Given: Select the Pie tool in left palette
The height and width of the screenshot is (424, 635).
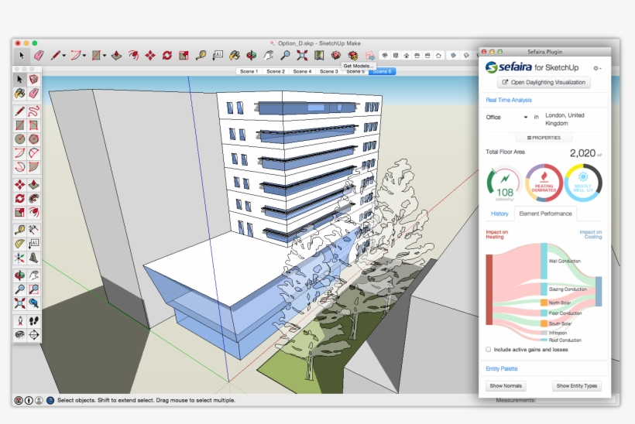Looking at the screenshot, I should point(33,167).
